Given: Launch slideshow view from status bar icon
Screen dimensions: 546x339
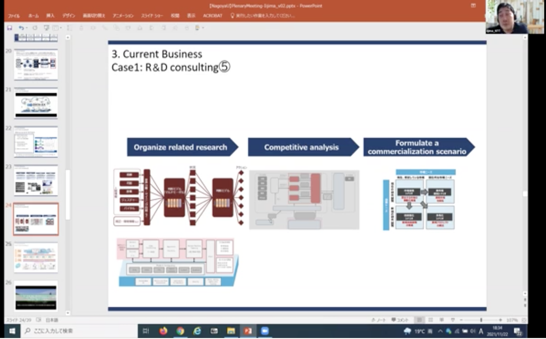Looking at the screenshot, I should (452, 320).
